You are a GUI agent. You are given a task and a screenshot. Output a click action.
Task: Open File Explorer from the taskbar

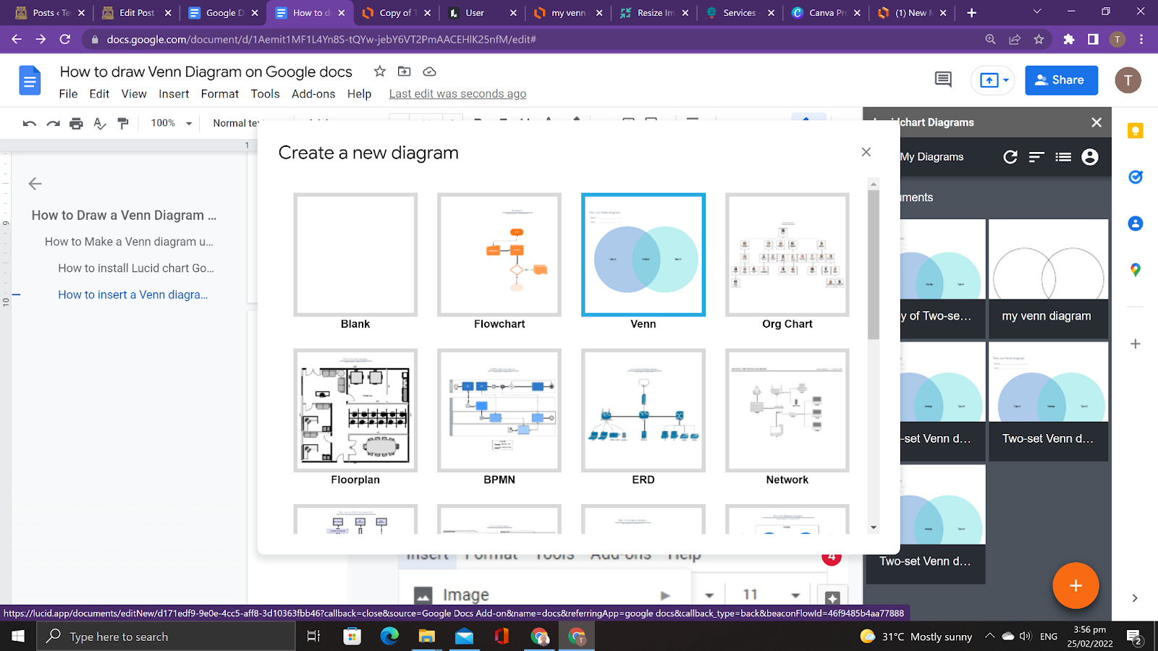point(426,637)
